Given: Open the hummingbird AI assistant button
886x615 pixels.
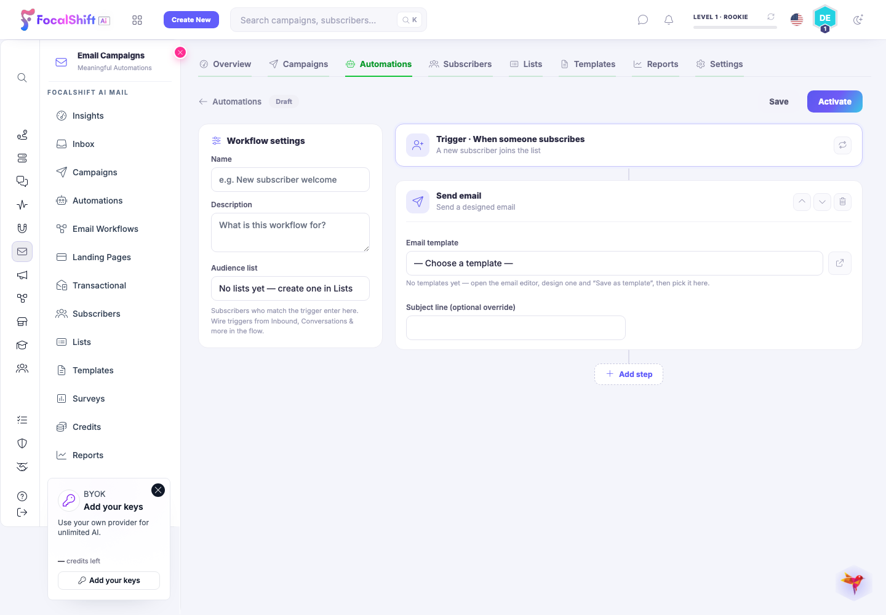Looking at the screenshot, I should (854, 582).
